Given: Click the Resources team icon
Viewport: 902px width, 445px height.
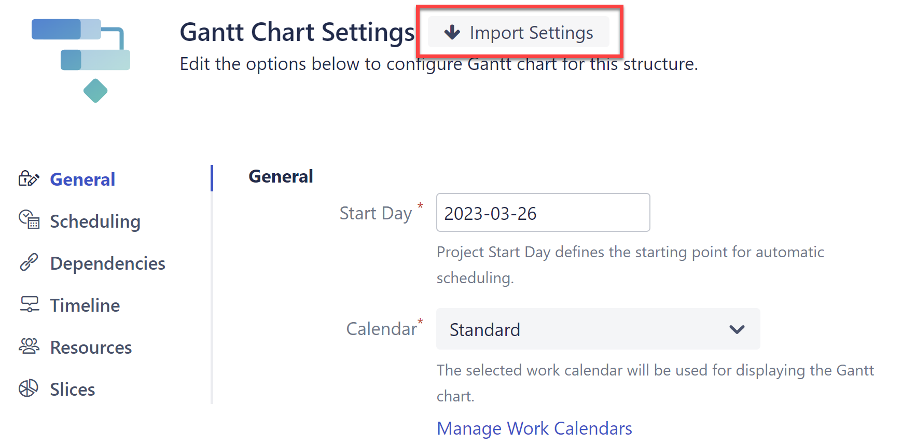Looking at the screenshot, I should (x=29, y=346).
